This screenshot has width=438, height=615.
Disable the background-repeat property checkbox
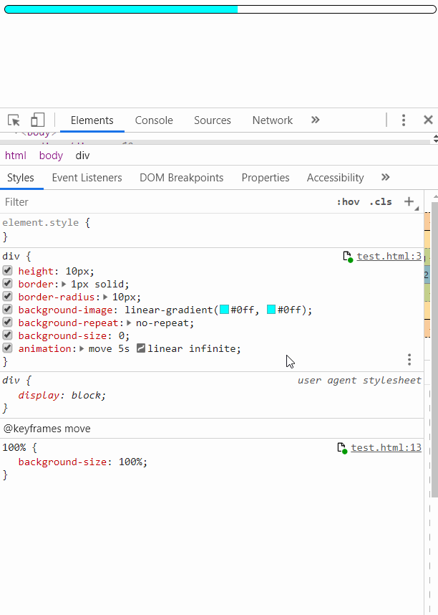pos(7,323)
